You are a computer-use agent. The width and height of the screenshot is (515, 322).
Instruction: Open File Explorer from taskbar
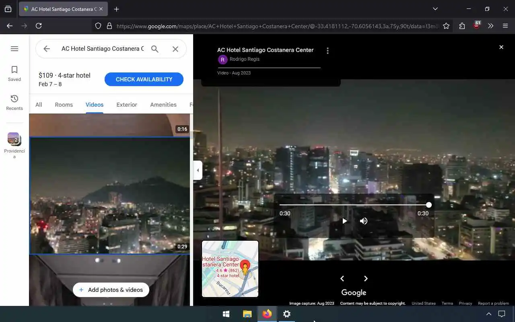point(247,314)
